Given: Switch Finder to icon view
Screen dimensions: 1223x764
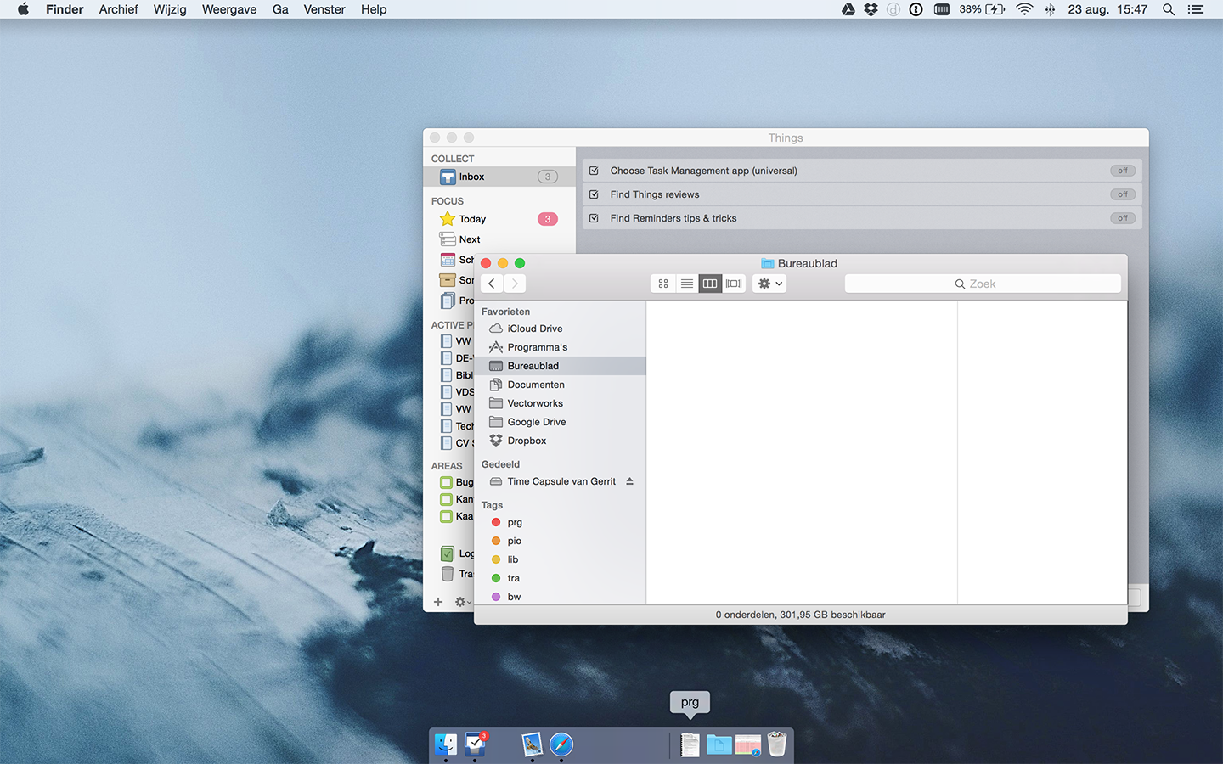Looking at the screenshot, I should tap(663, 284).
